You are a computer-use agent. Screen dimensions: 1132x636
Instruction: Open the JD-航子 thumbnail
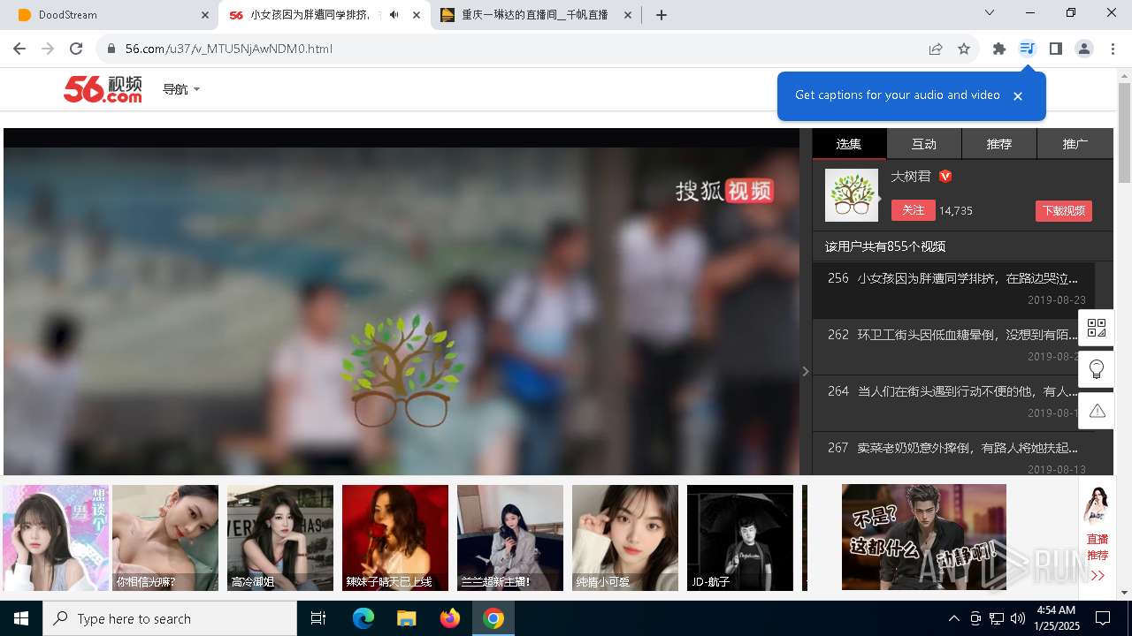pyautogui.click(x=740, y=538)
